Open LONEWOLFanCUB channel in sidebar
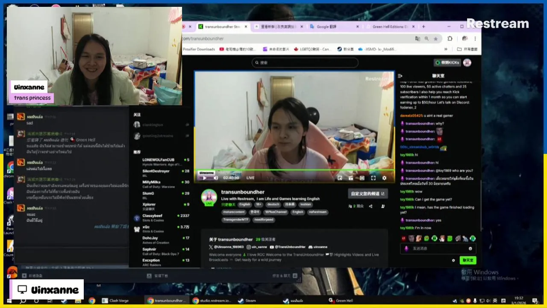 tap(162, 162)
